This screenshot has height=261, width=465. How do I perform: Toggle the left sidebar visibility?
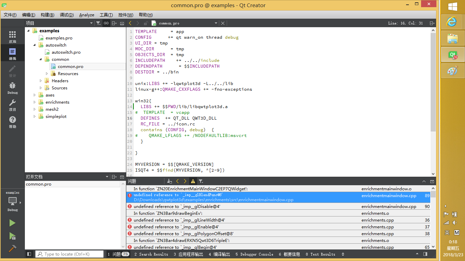[29, 254]
